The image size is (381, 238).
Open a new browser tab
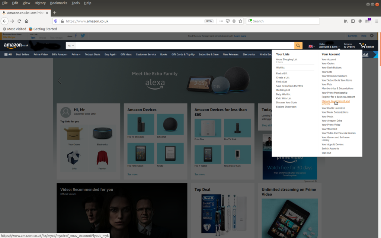[54, 13]
